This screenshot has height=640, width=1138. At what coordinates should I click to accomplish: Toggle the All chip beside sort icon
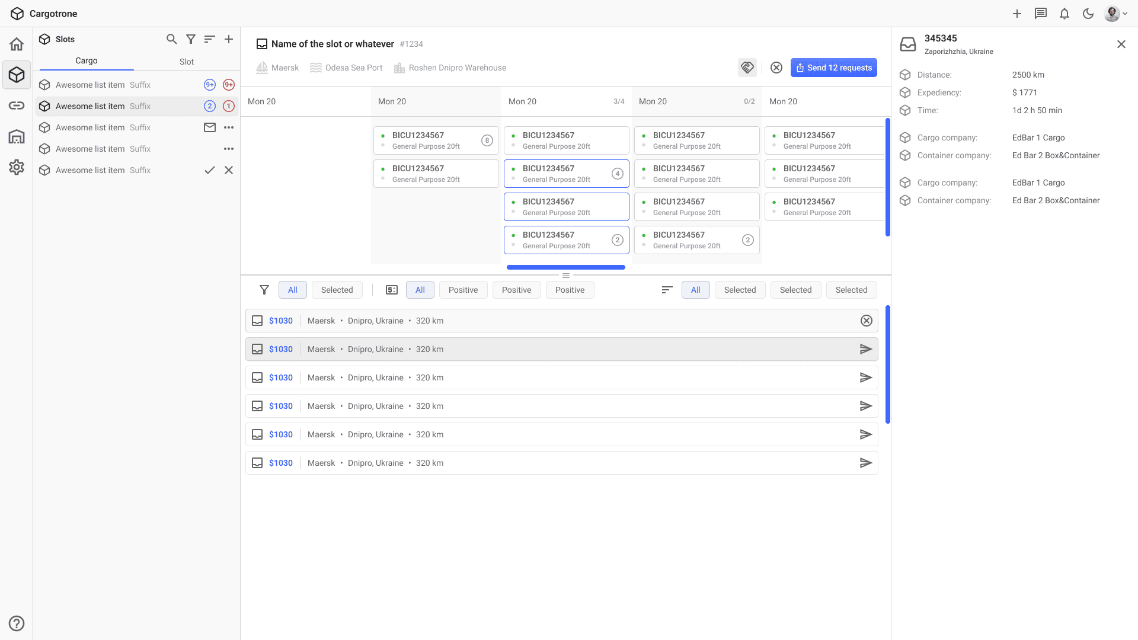coord(695,290)
